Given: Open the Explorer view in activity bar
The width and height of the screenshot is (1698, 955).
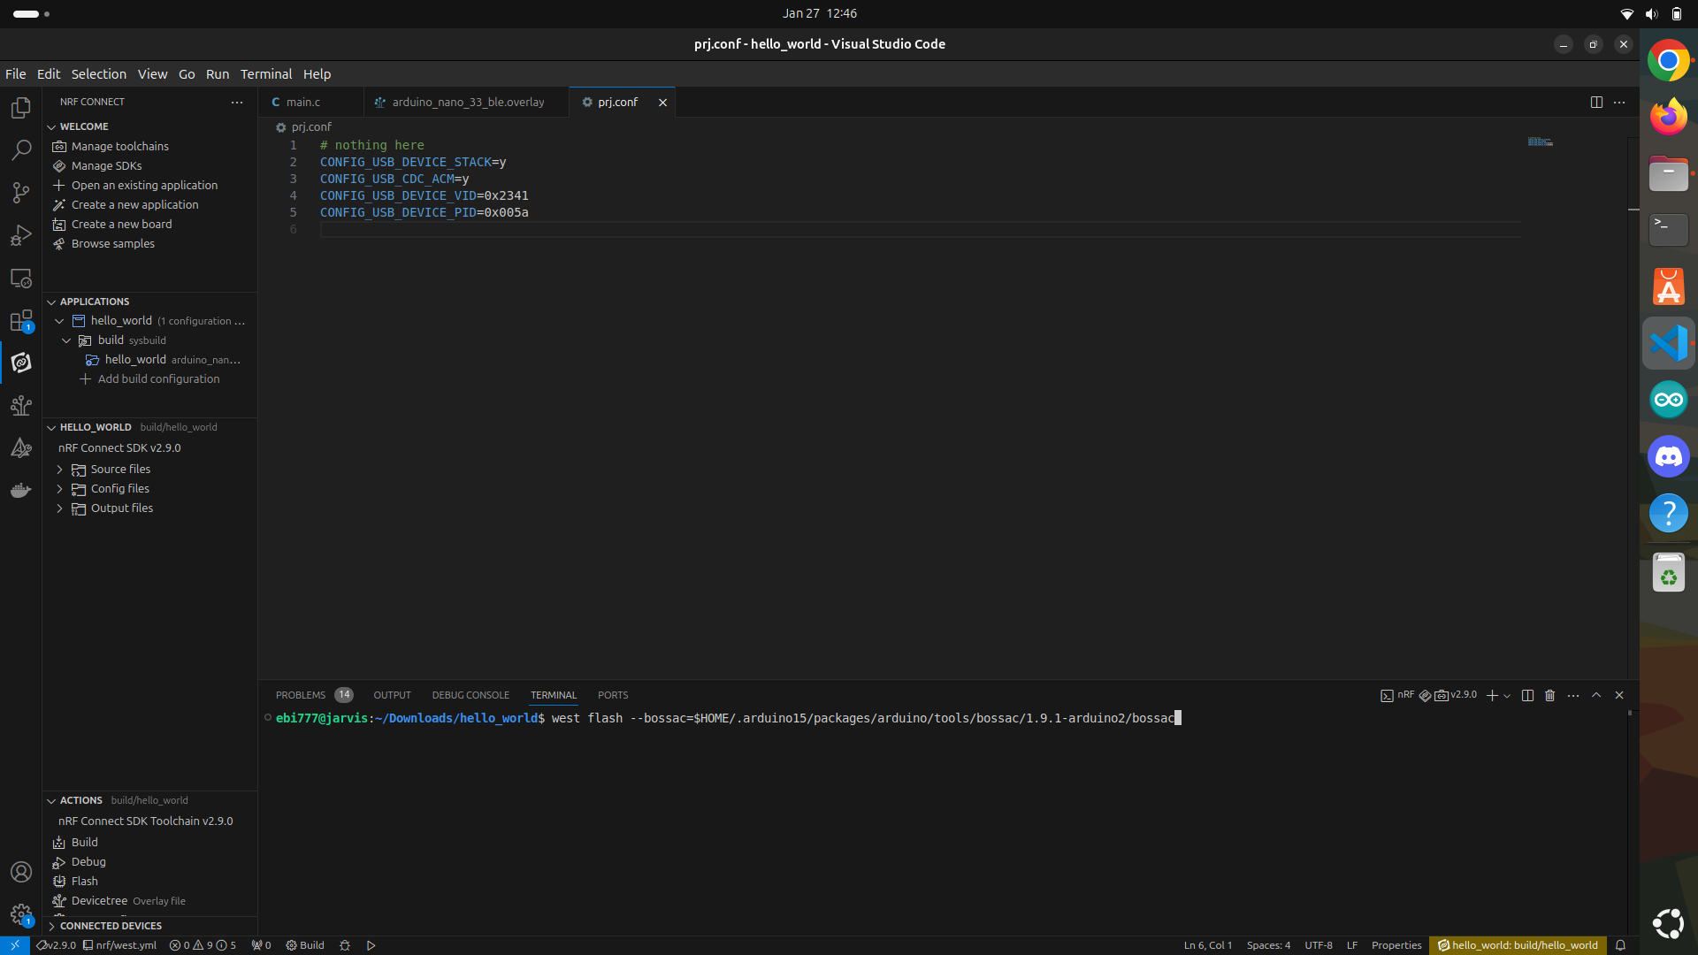Looking at the screenshot, I should (21, 108).
